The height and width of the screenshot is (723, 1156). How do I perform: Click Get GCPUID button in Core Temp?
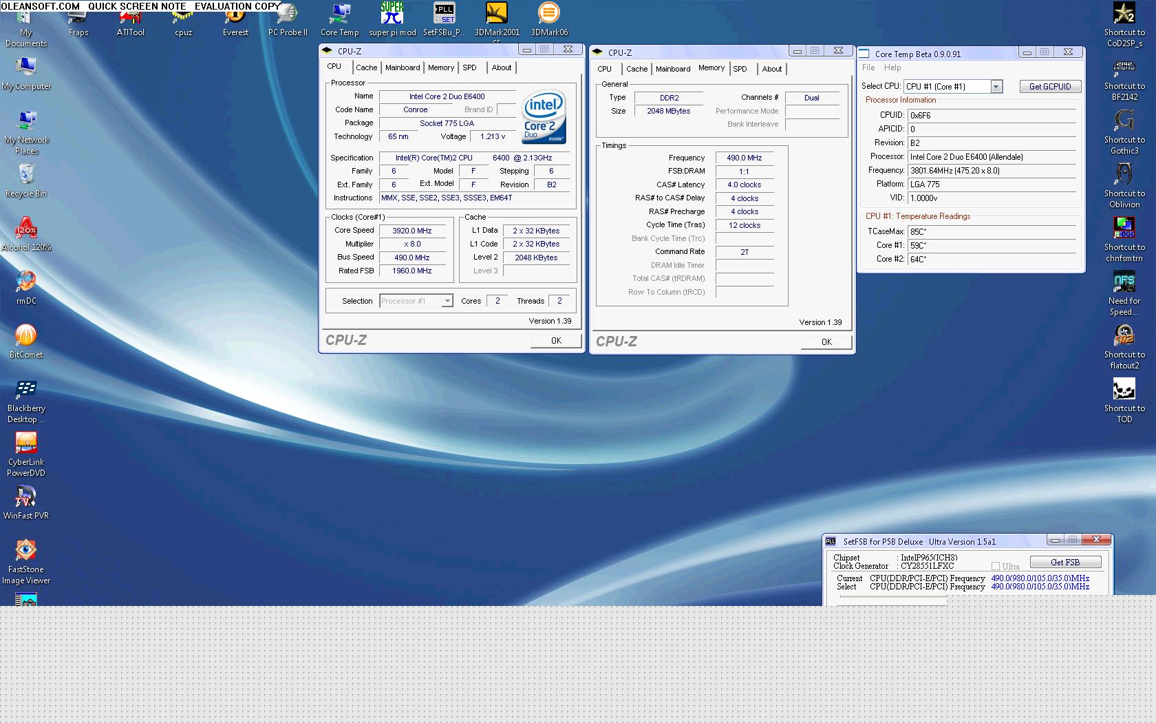click(1050, 86)
